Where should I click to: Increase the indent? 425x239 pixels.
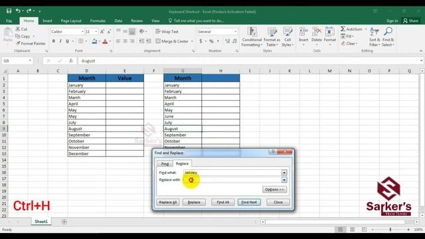[149, 41]
